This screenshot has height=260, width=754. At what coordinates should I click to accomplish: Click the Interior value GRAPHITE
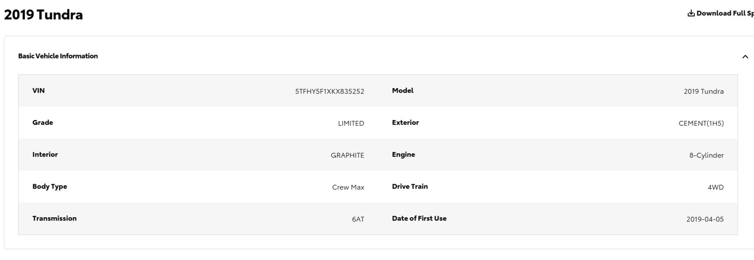coord(347,155)
